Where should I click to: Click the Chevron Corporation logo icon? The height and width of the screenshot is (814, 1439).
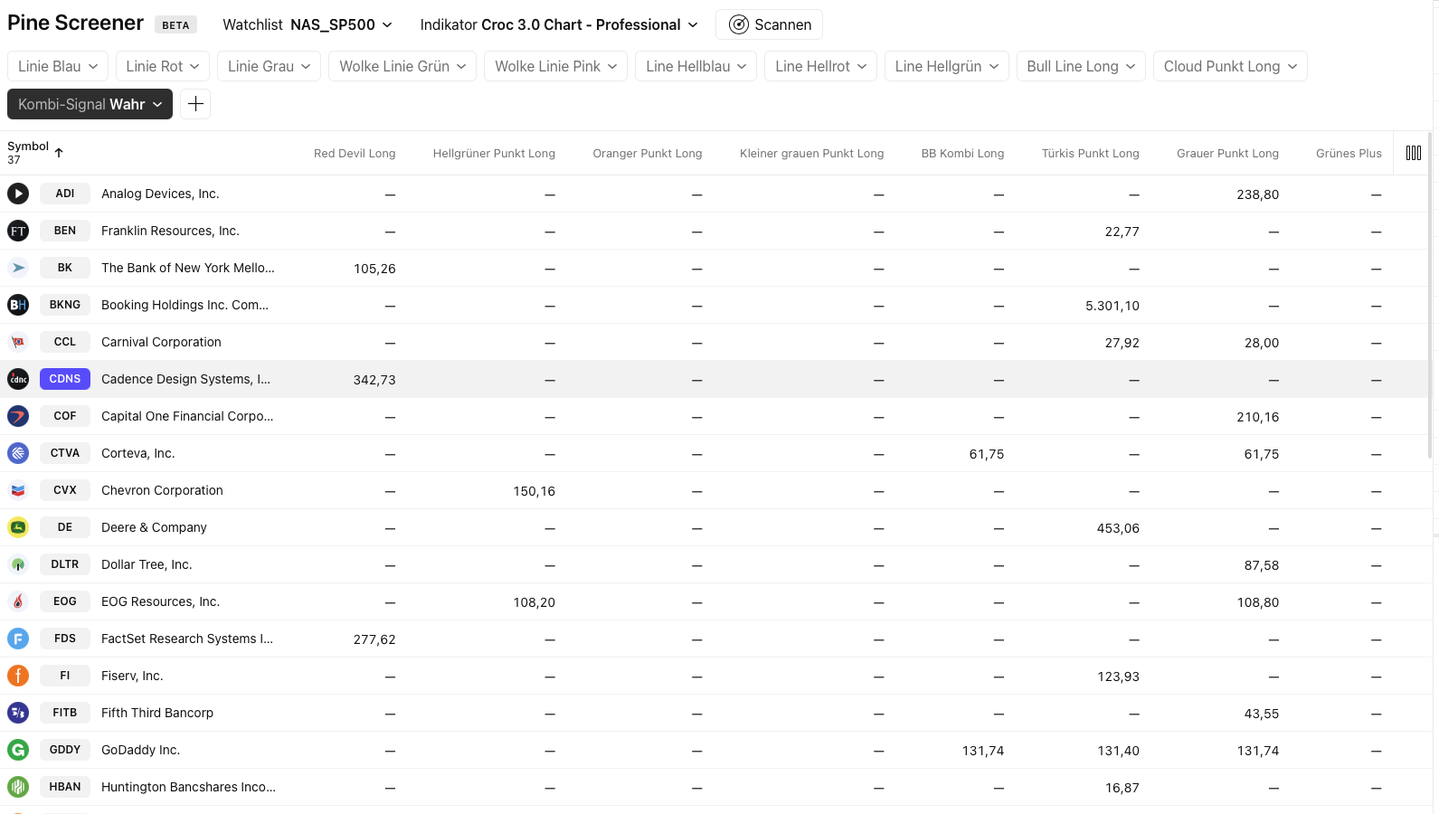pos(18,490)
